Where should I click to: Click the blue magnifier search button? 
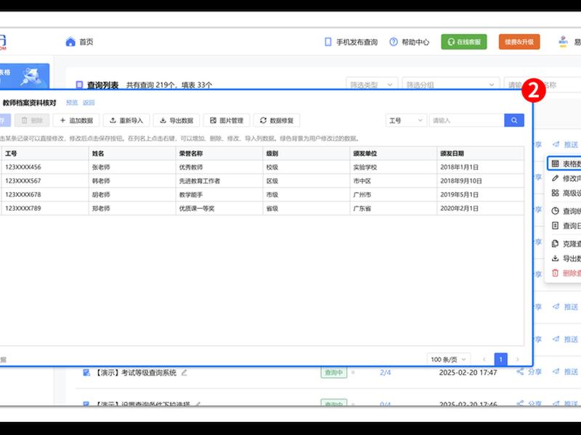pyautogui.click(x=514, y=120)
